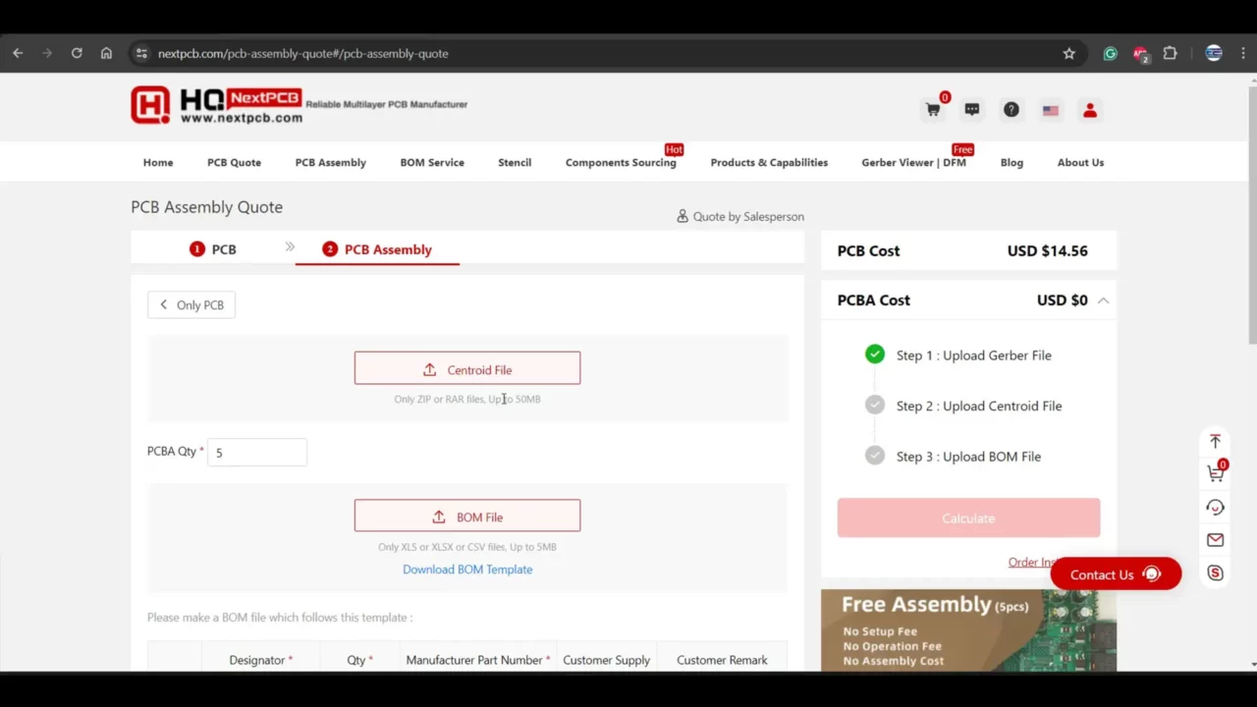Click Quote by Salesperson link
The width and height of the screenshot is (1257, 707).
(740, 216)
